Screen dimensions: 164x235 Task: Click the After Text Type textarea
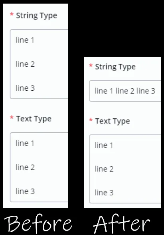tap(125, 169)
